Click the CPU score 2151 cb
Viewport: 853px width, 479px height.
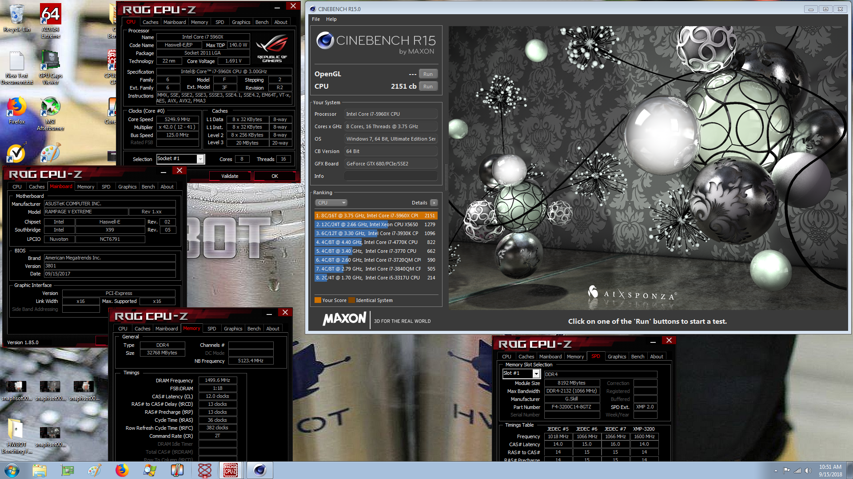click(403, 86)
